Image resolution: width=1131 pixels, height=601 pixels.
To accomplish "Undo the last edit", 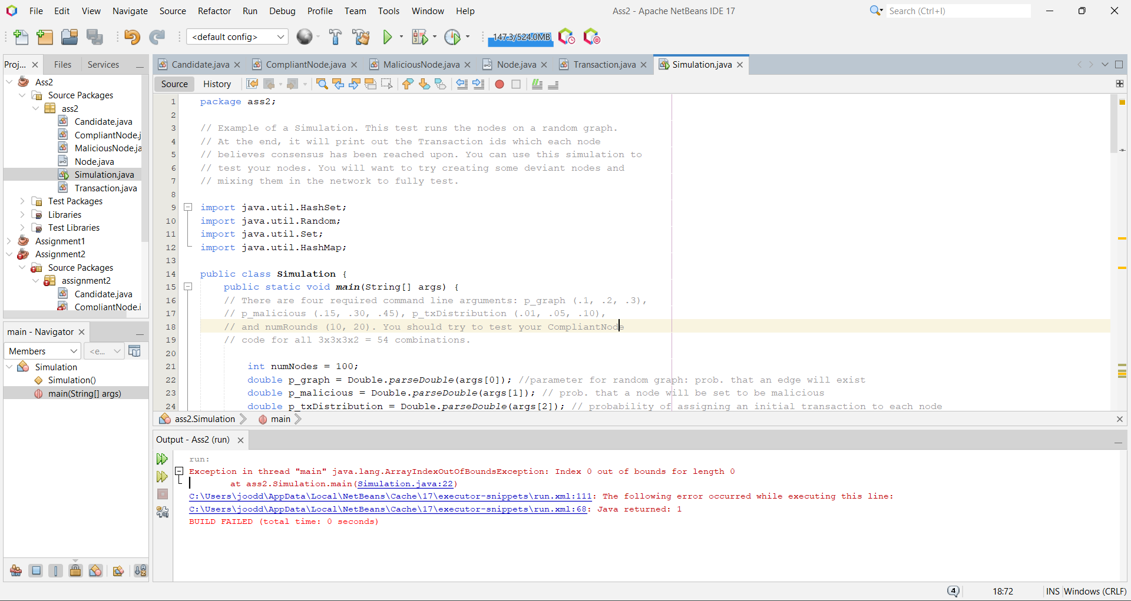I will tap(132, 36).
